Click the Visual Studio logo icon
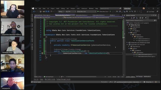161x90 pixels. click(x=33, y=8)
